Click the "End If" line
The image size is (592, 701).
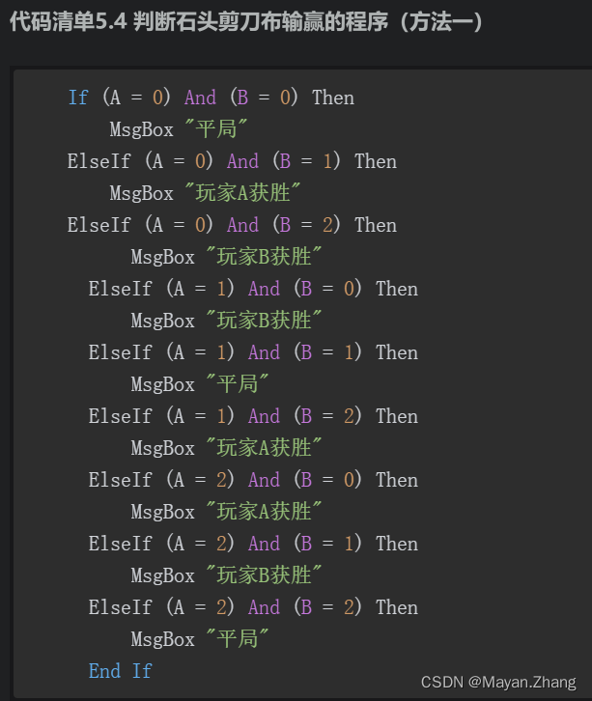coord(121,671)
